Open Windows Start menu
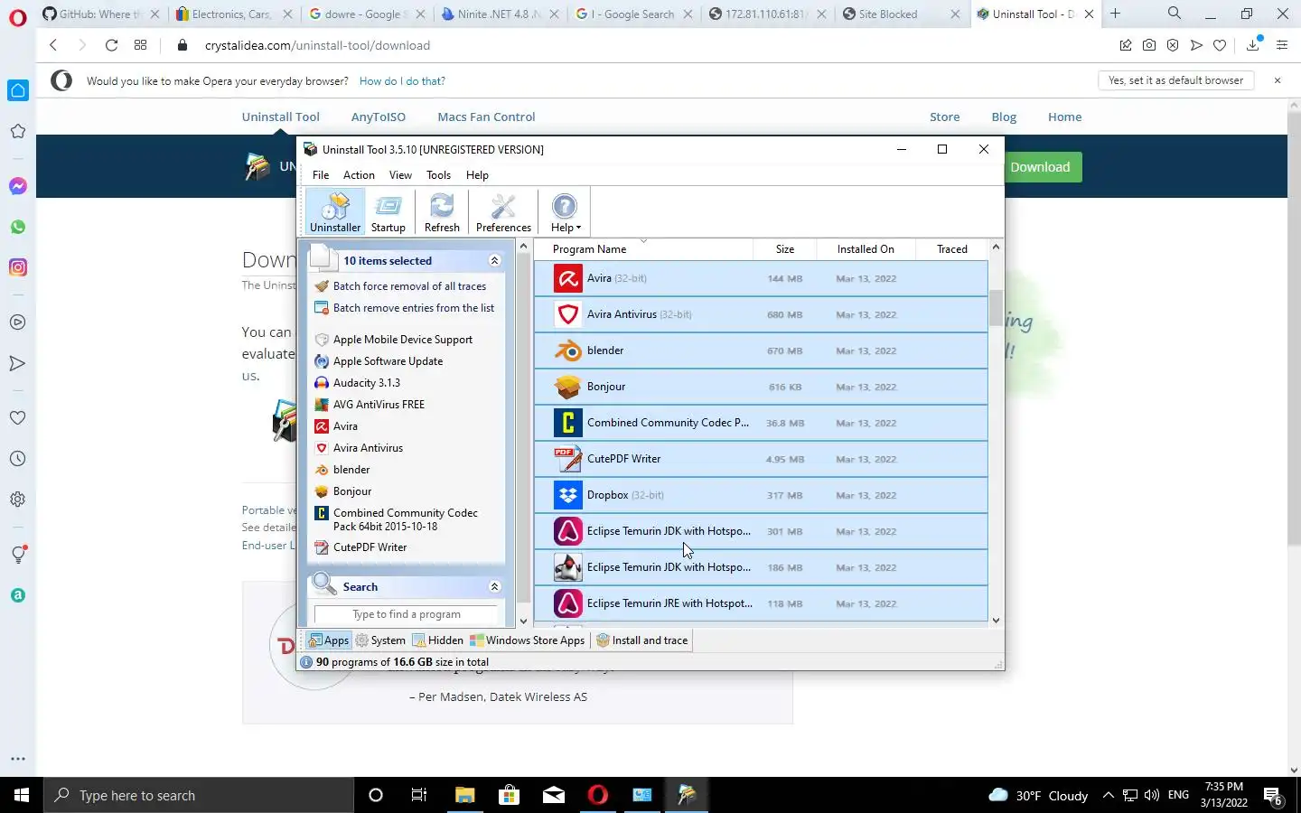Image resolution: width=1301 pixels, height=813 pixels. (22, 795)
